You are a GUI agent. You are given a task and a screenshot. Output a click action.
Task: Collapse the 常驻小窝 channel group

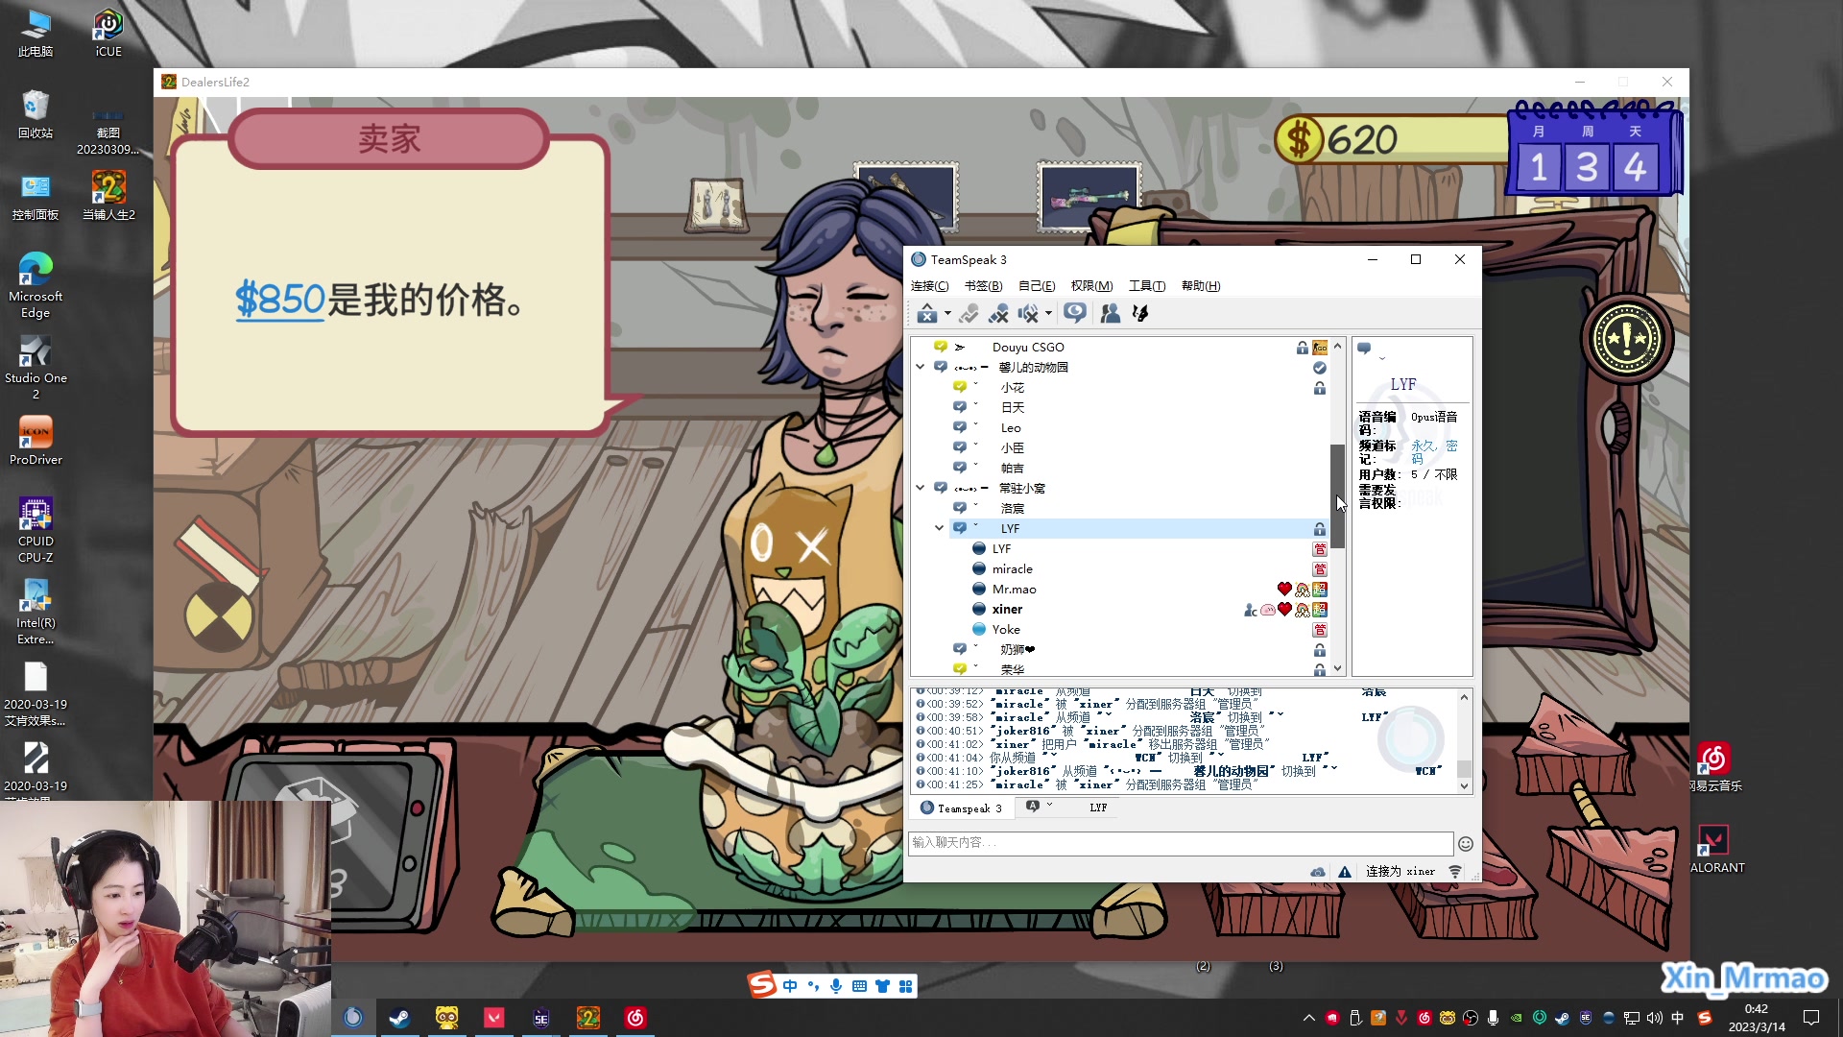(920, 488)
